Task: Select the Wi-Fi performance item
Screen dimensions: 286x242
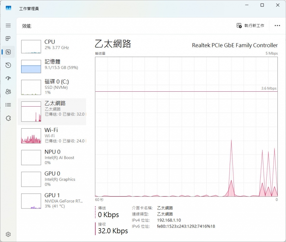Action: (x=52, y=135)
